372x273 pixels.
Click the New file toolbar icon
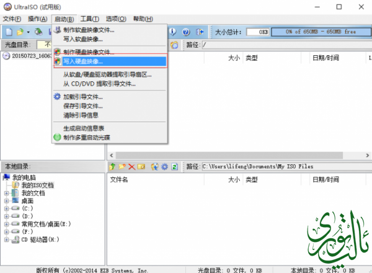tap(9, 32)
